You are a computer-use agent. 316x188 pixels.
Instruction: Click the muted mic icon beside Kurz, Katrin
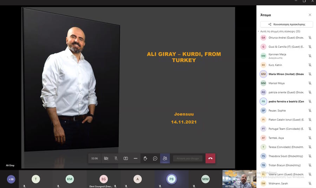point(310,65)
